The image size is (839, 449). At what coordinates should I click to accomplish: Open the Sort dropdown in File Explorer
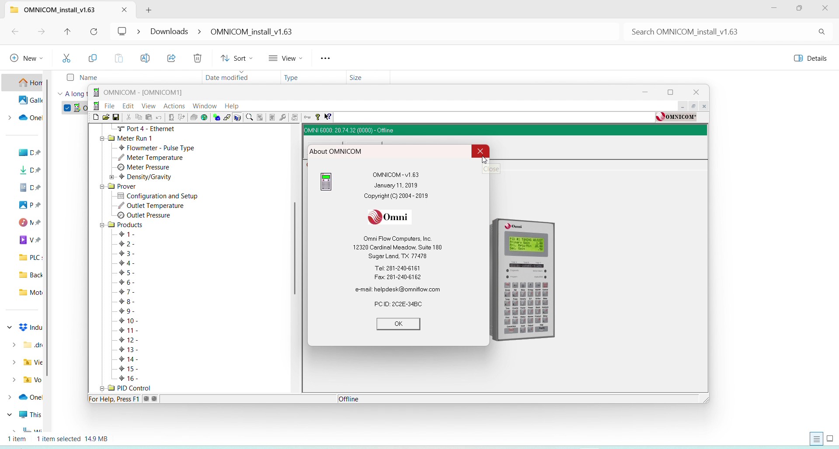(237, 59)
